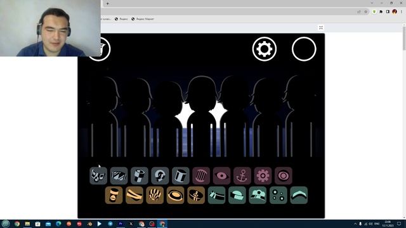Open Premiere Pro from the taskbar
The height and width of the screenshot is (228, 406).
coord(121,224)
